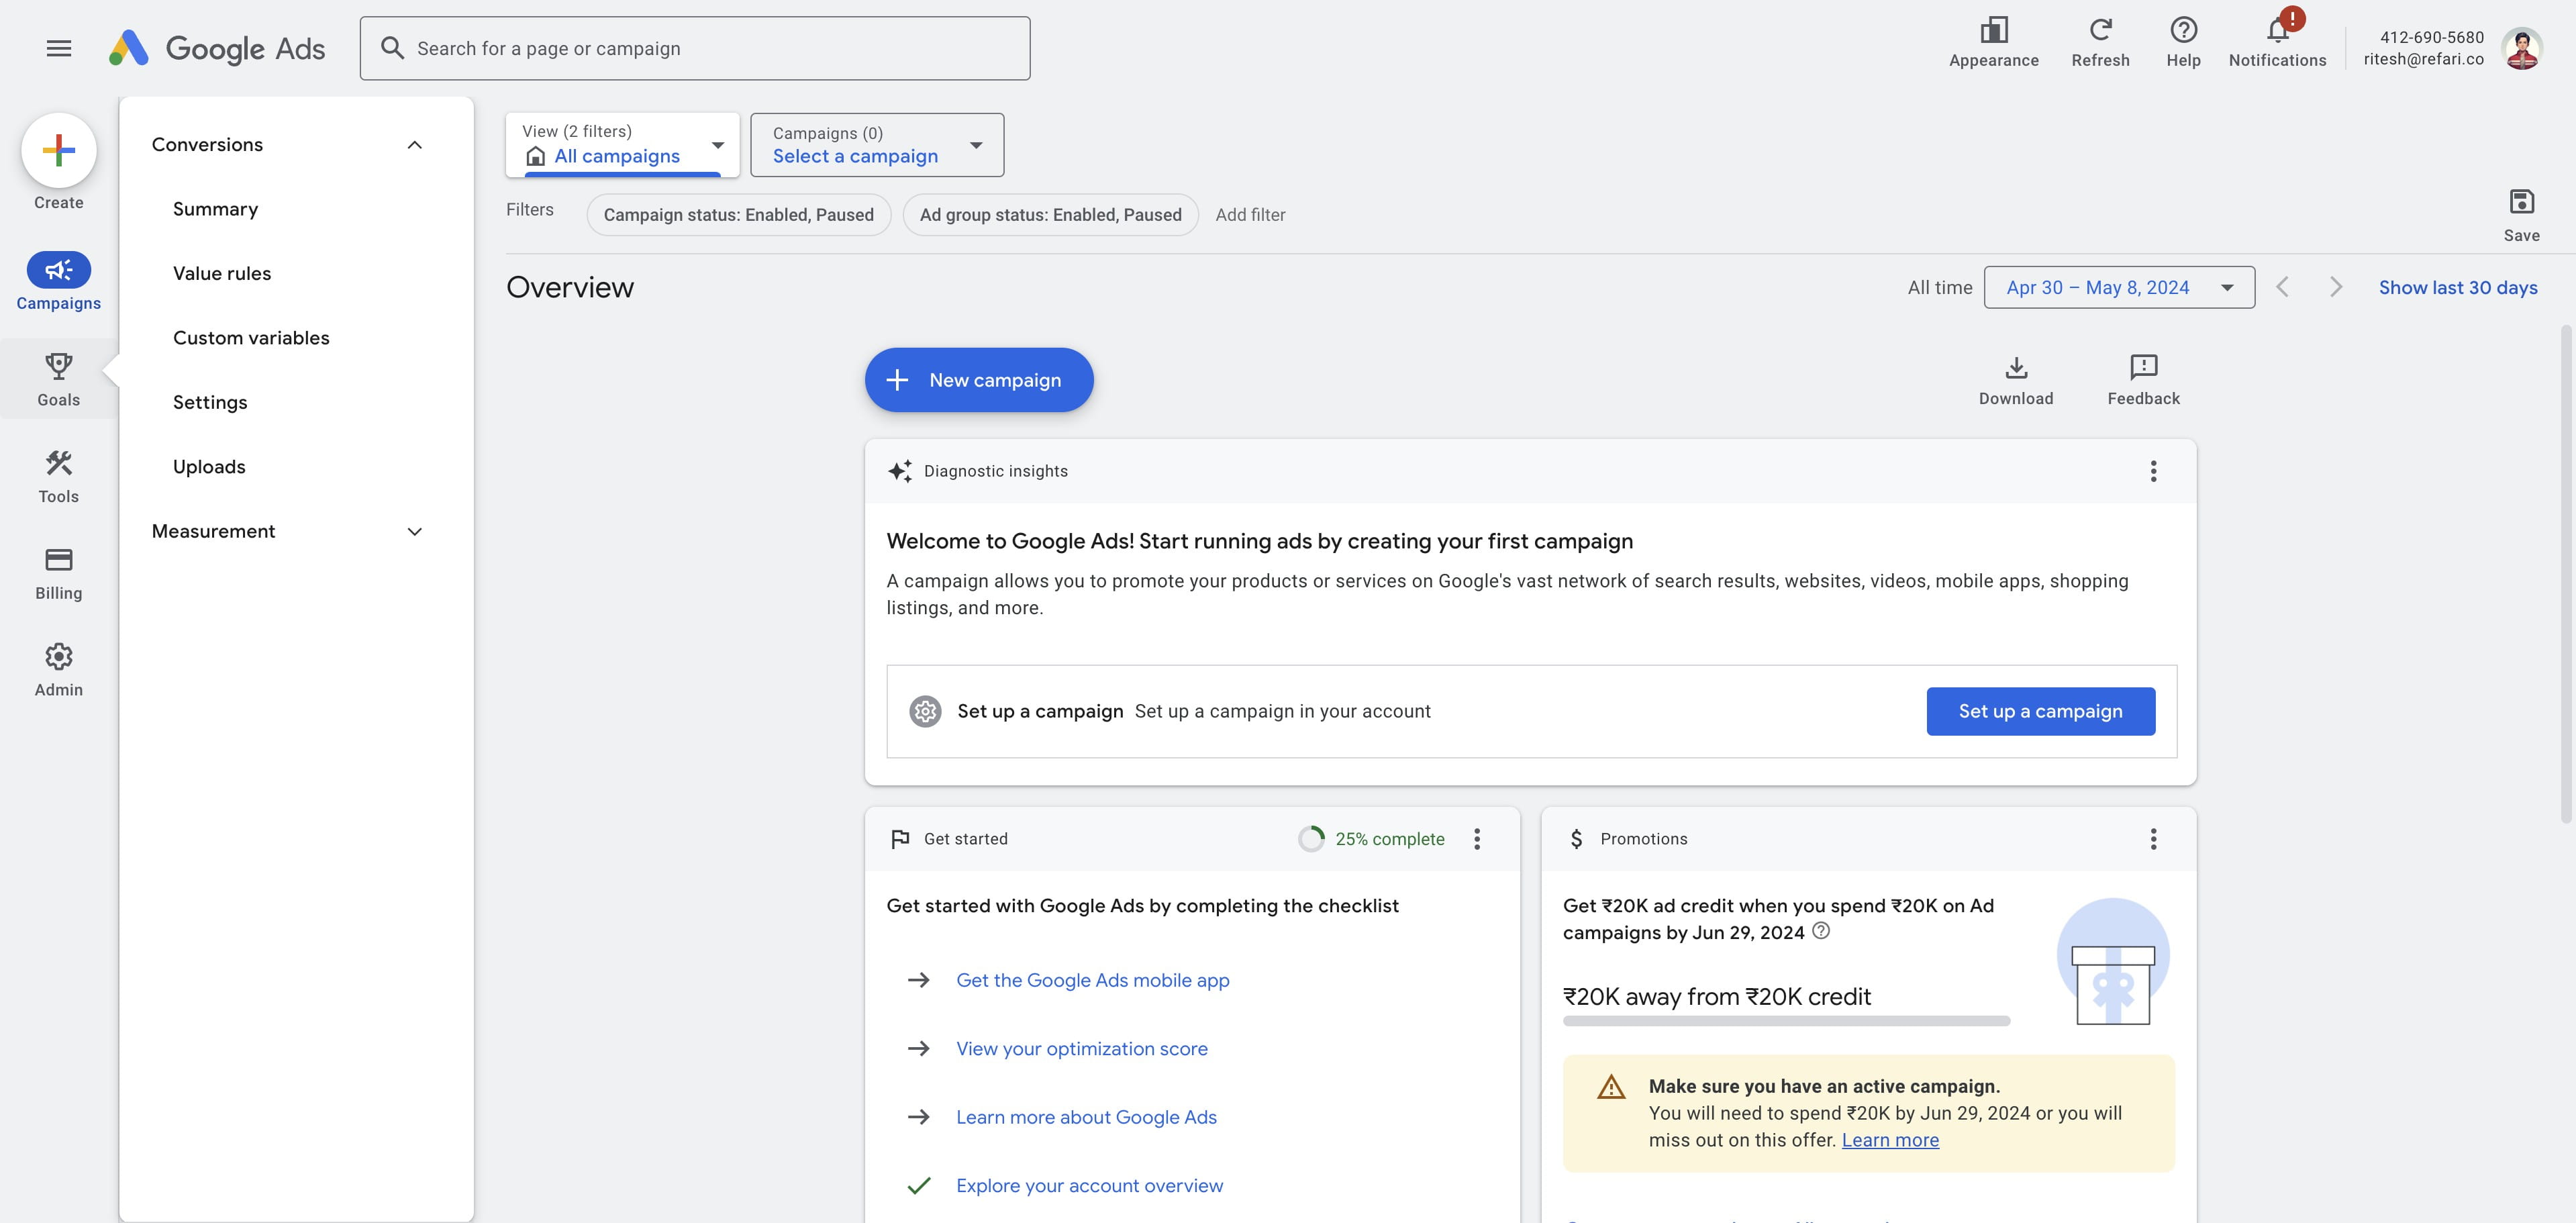The width and height of the screenshot is (2576, 1223).
Task: Click the account profile avatar
Action: tap(2521, 48)
